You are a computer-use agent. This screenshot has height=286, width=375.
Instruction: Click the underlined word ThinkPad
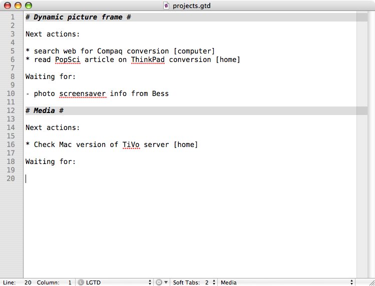coord(148,59)
